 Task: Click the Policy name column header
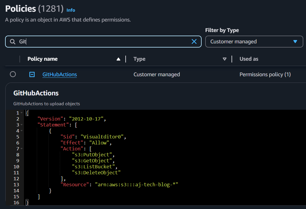[x=42, y=59]
